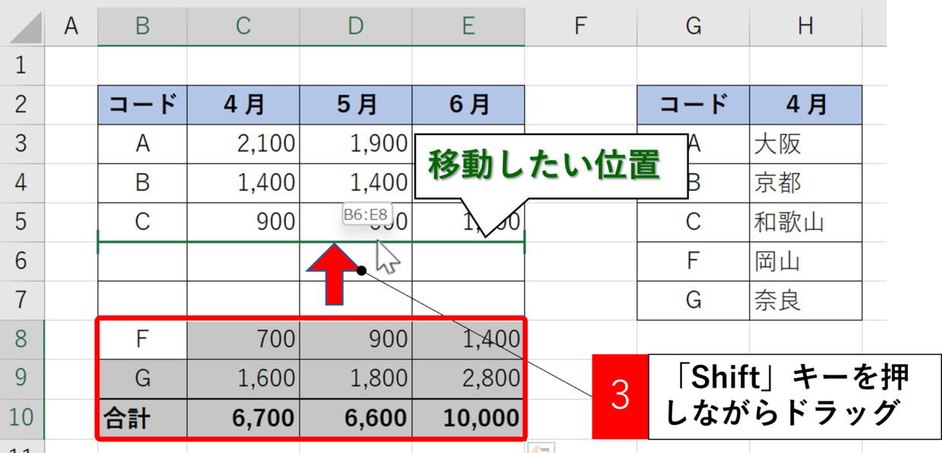This screenshot has width=942, height=453.
Task: Select row 3 header
Action: click(22, 144)
